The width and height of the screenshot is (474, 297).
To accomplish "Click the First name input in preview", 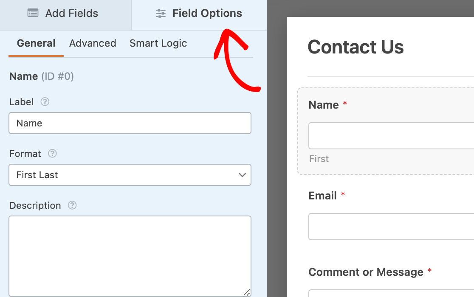I will point(391,136).
